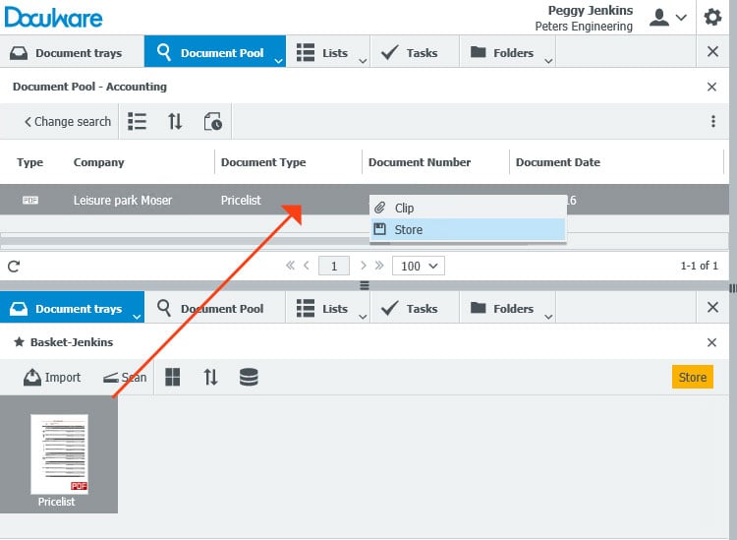Click Import in the basket toolbar
737x540 pixels.
point(53,378)
